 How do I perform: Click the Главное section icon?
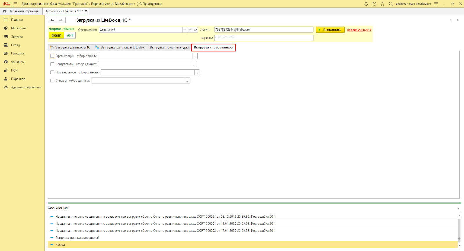[6, 20]
